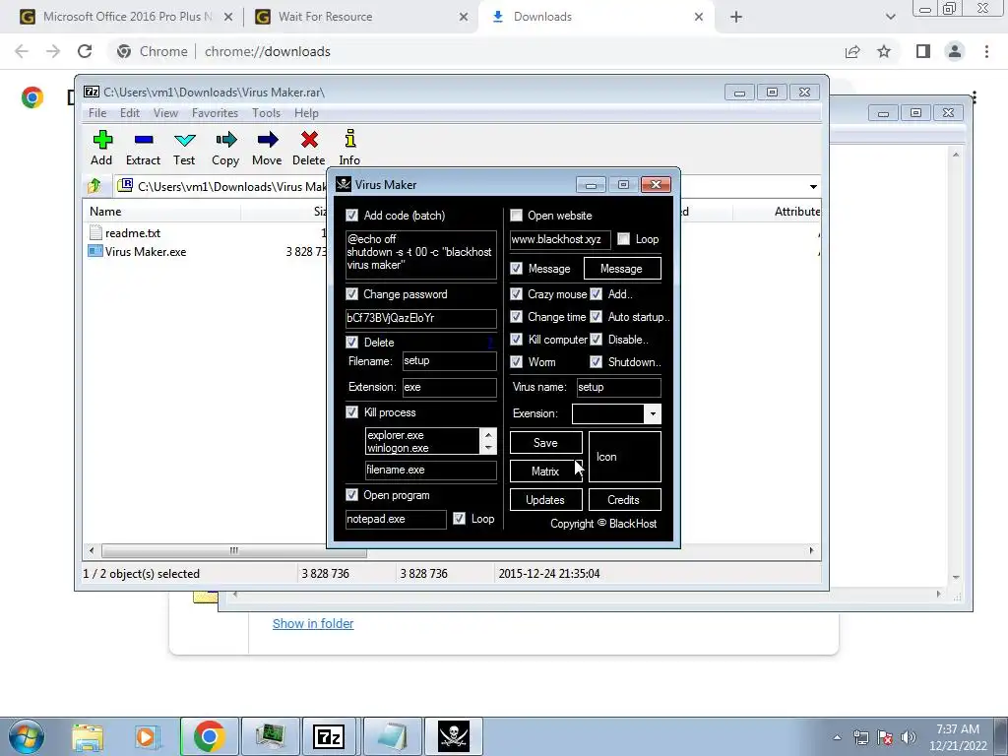Click the process list up arrow
Viewport: 1008px width, 756px height.
[488, 435]
